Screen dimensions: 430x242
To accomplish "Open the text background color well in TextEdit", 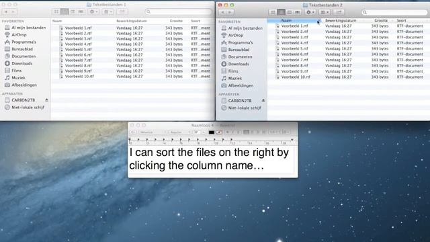I will 219,132.
